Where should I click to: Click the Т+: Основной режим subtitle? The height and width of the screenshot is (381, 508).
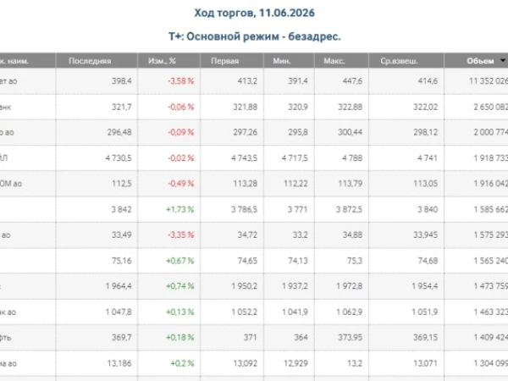pyautogui.click(x=254, y=36)
